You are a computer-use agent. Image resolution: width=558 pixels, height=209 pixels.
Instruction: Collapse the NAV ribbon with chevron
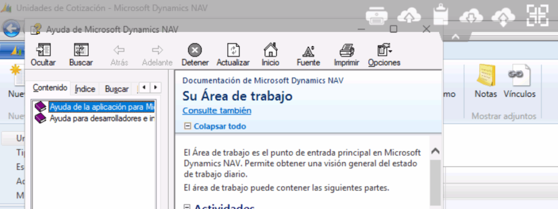[x=456, y=37]
